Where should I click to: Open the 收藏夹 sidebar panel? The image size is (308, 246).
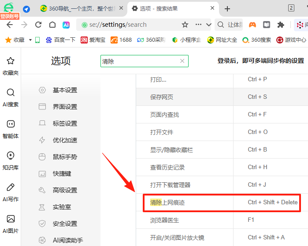pos(11,66)
